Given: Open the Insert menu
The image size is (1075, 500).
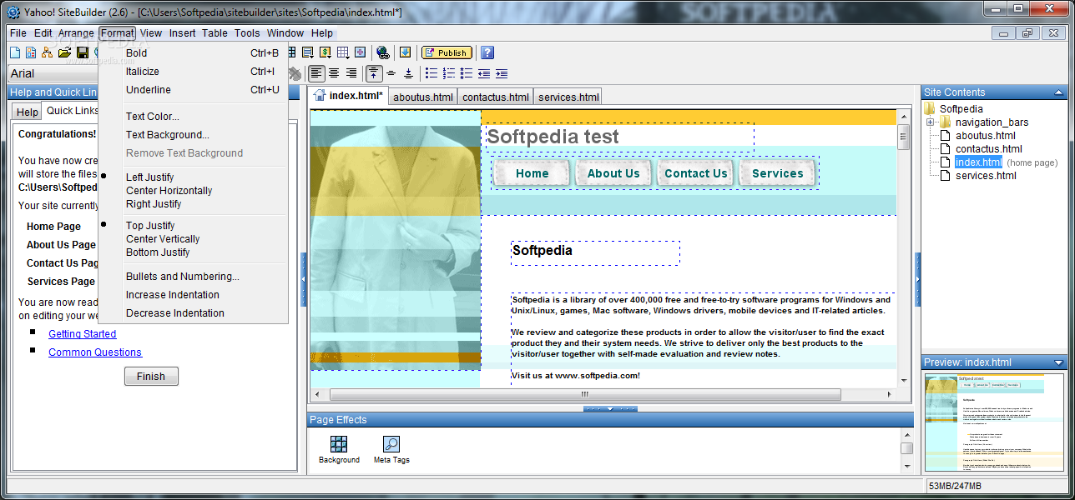Looking at the screenshot, I should [183, 33].
